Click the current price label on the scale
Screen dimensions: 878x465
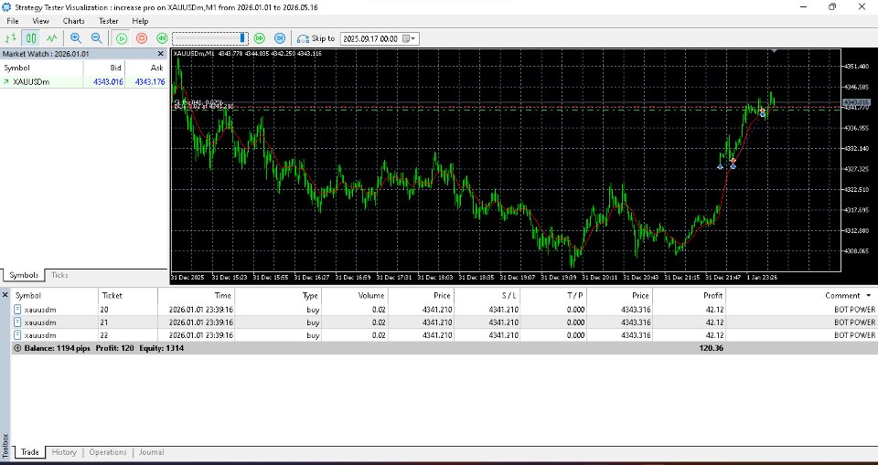tap(856, 102)
